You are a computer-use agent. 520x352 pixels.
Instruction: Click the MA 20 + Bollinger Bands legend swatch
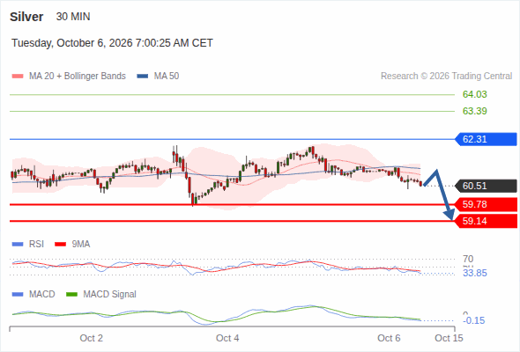pos(18,77)
